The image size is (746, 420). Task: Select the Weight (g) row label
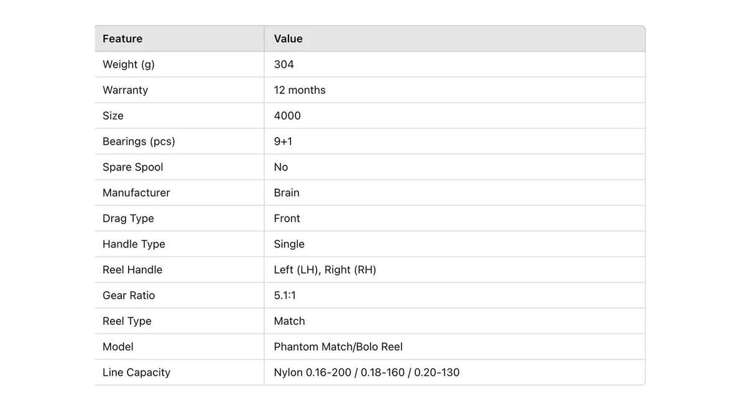tap(129, 65)
